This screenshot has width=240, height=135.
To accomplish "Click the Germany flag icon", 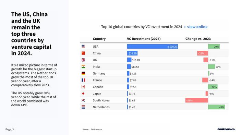I will tap(83, 73).
